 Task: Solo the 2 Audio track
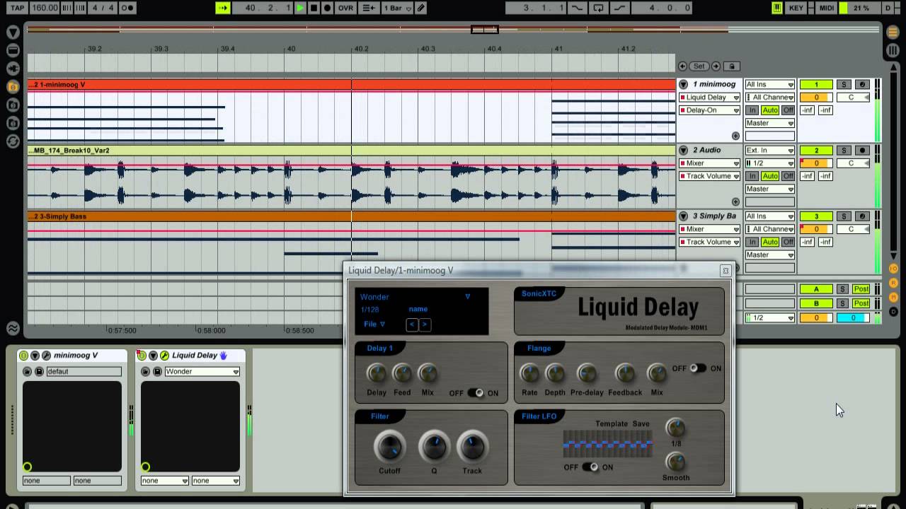coord(844,151)
